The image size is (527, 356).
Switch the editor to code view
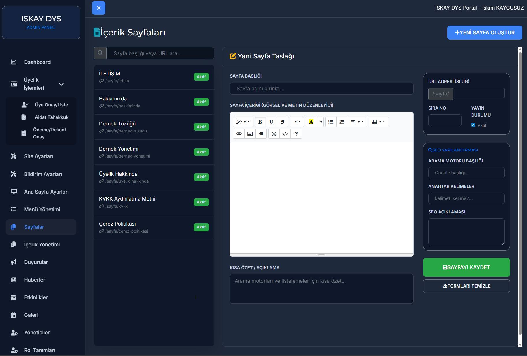pos(285,134)
